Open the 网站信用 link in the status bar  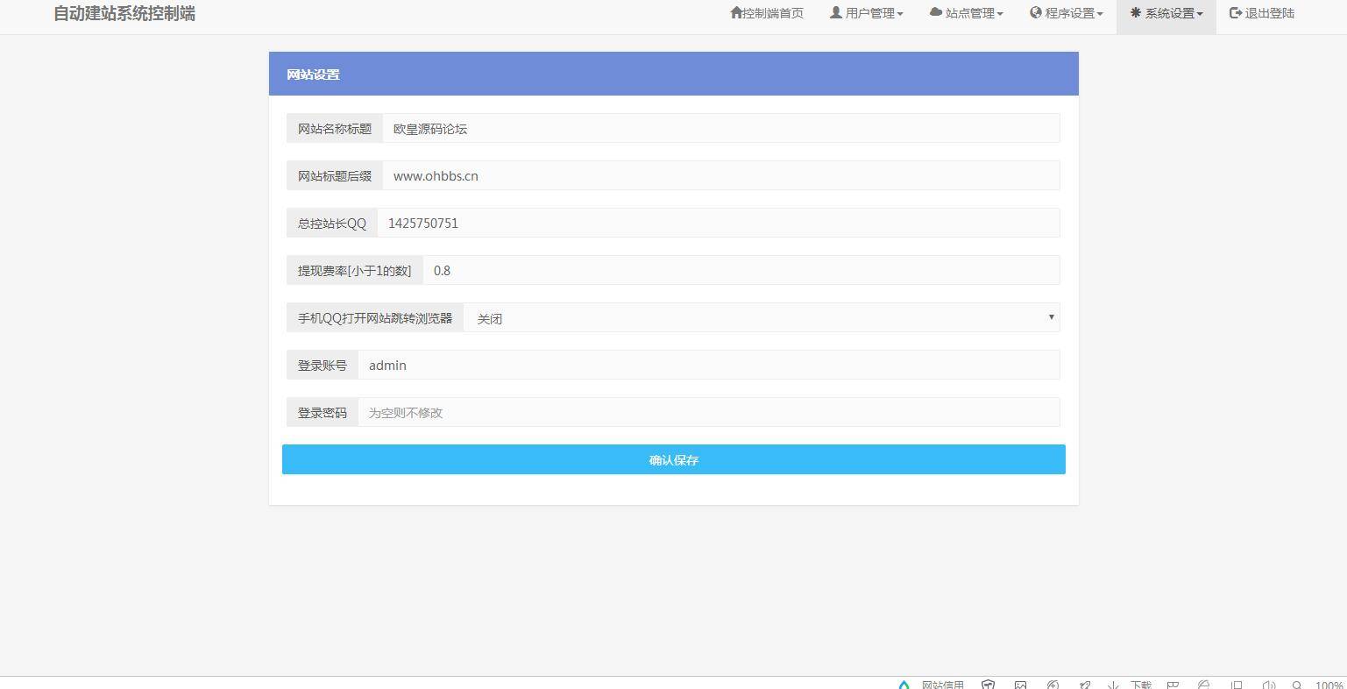click(942, 685)
